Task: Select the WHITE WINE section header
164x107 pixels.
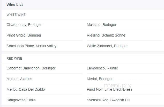Action: (16, 15)
